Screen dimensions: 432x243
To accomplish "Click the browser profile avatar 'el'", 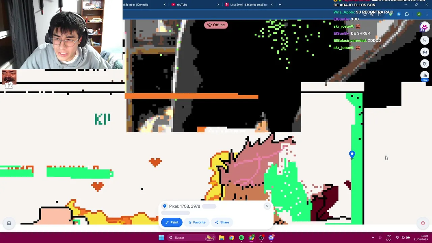I will click(419, 14).
